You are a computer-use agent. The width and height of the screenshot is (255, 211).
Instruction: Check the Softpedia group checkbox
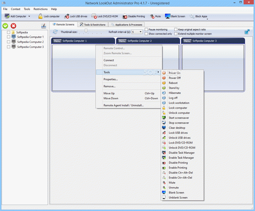(8, 32)
